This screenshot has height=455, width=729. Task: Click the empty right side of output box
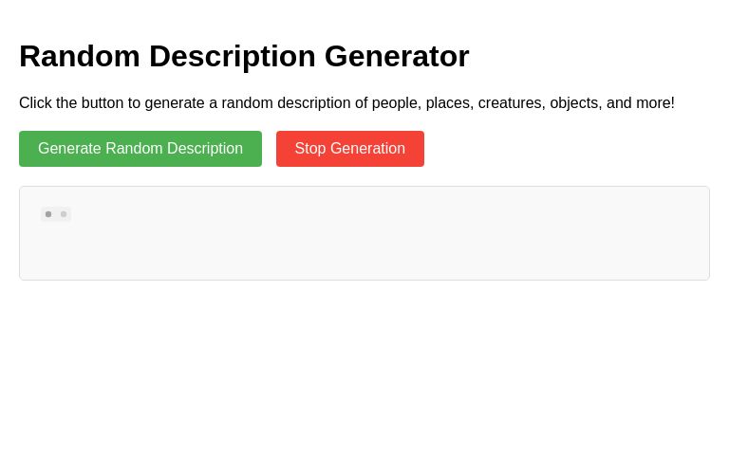tap(558, 233)
